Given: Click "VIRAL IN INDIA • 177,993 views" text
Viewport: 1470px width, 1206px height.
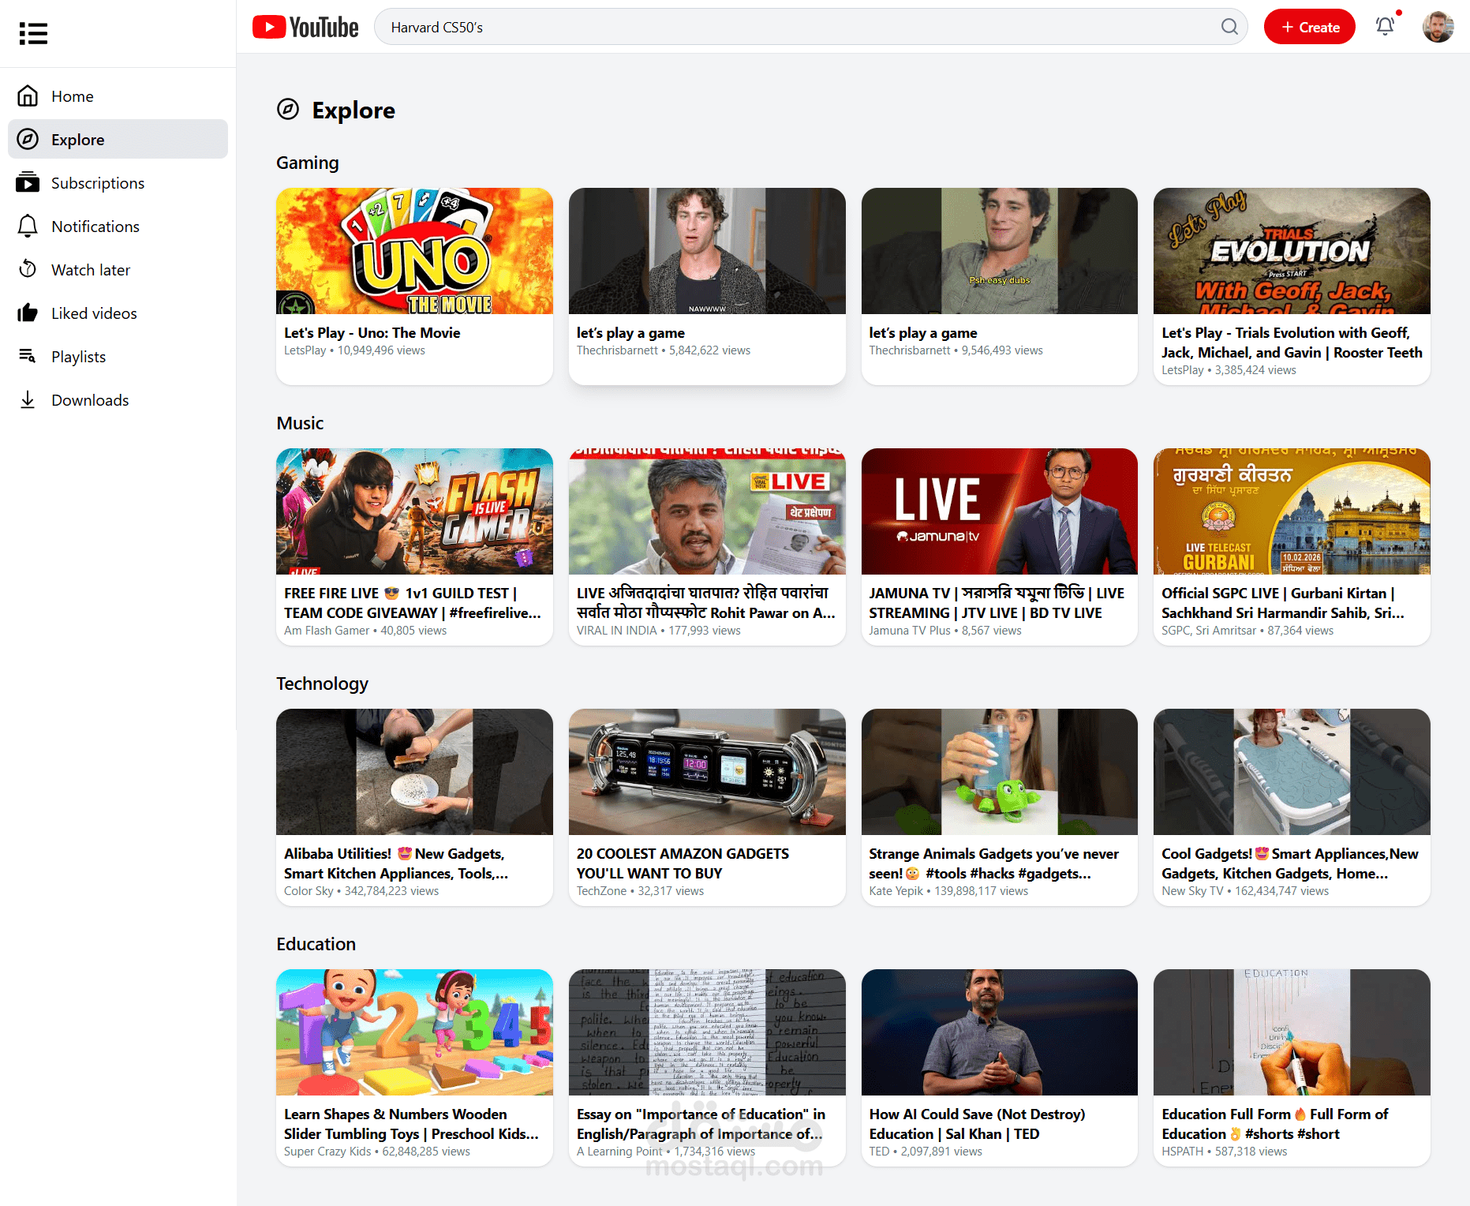Looking at the screenshot, I should [x=659, y=631].
